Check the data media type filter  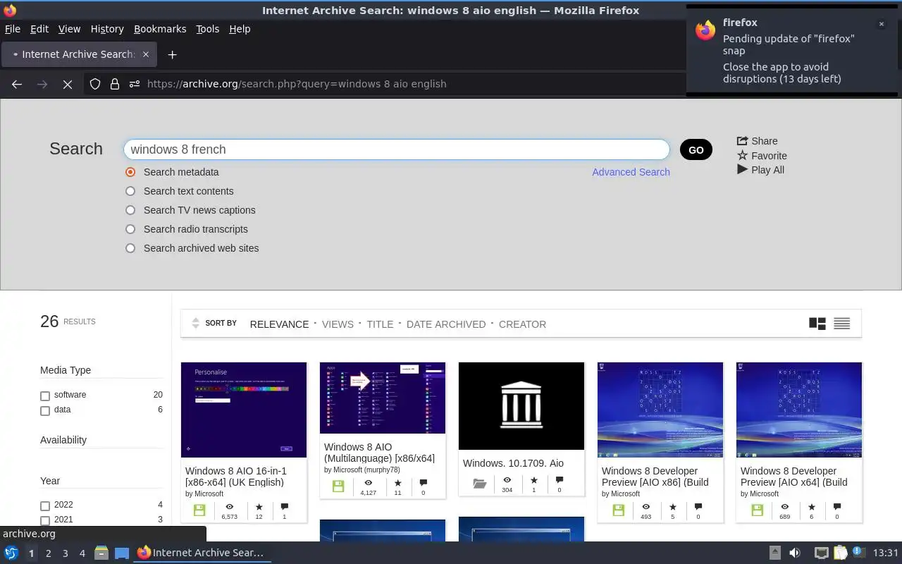[x=45, y=410]
